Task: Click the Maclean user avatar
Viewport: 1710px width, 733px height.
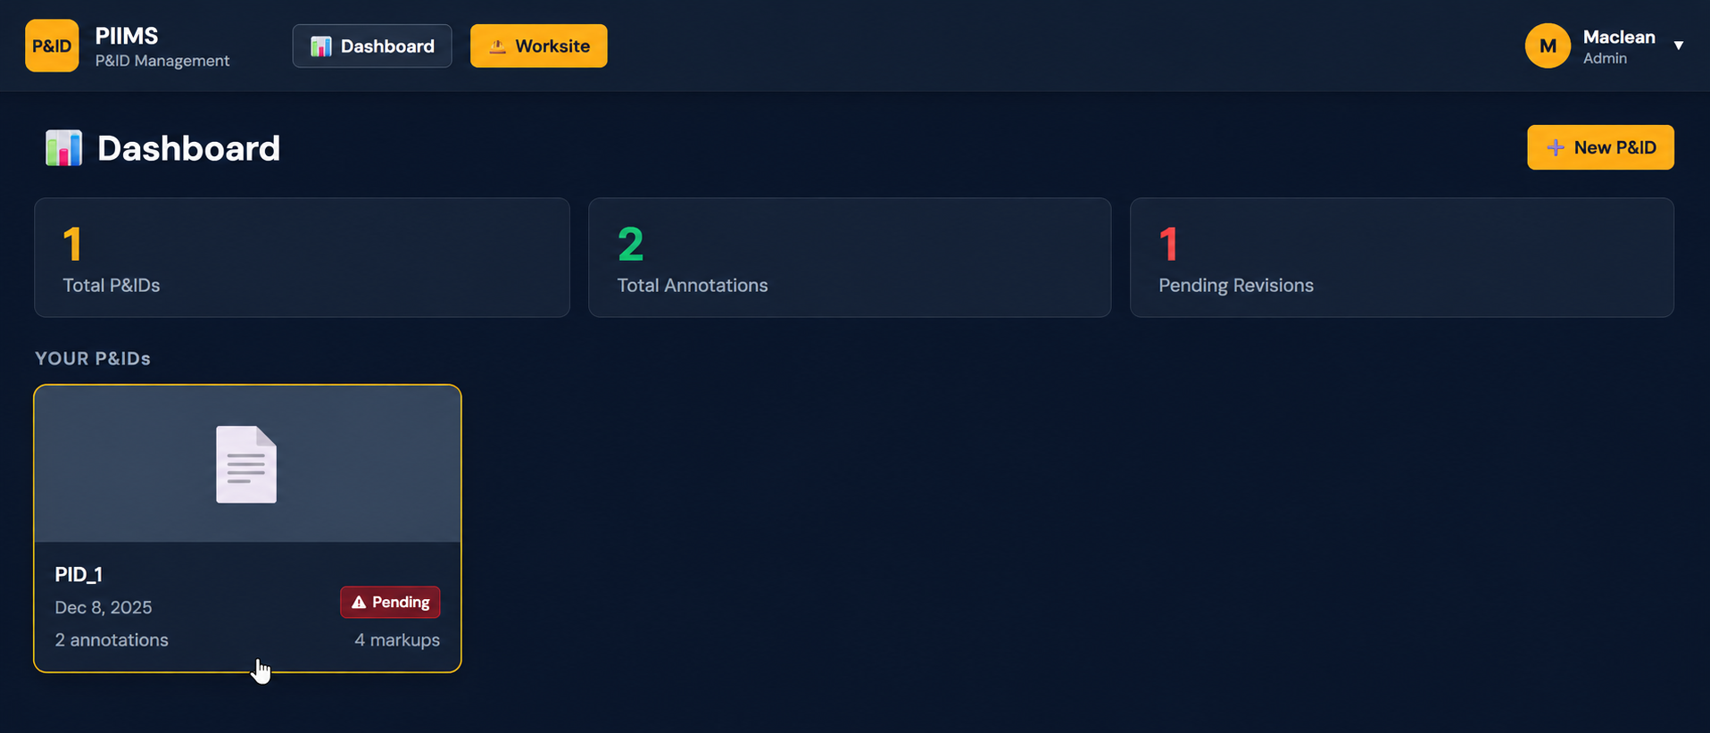Action: [1548, 46]
